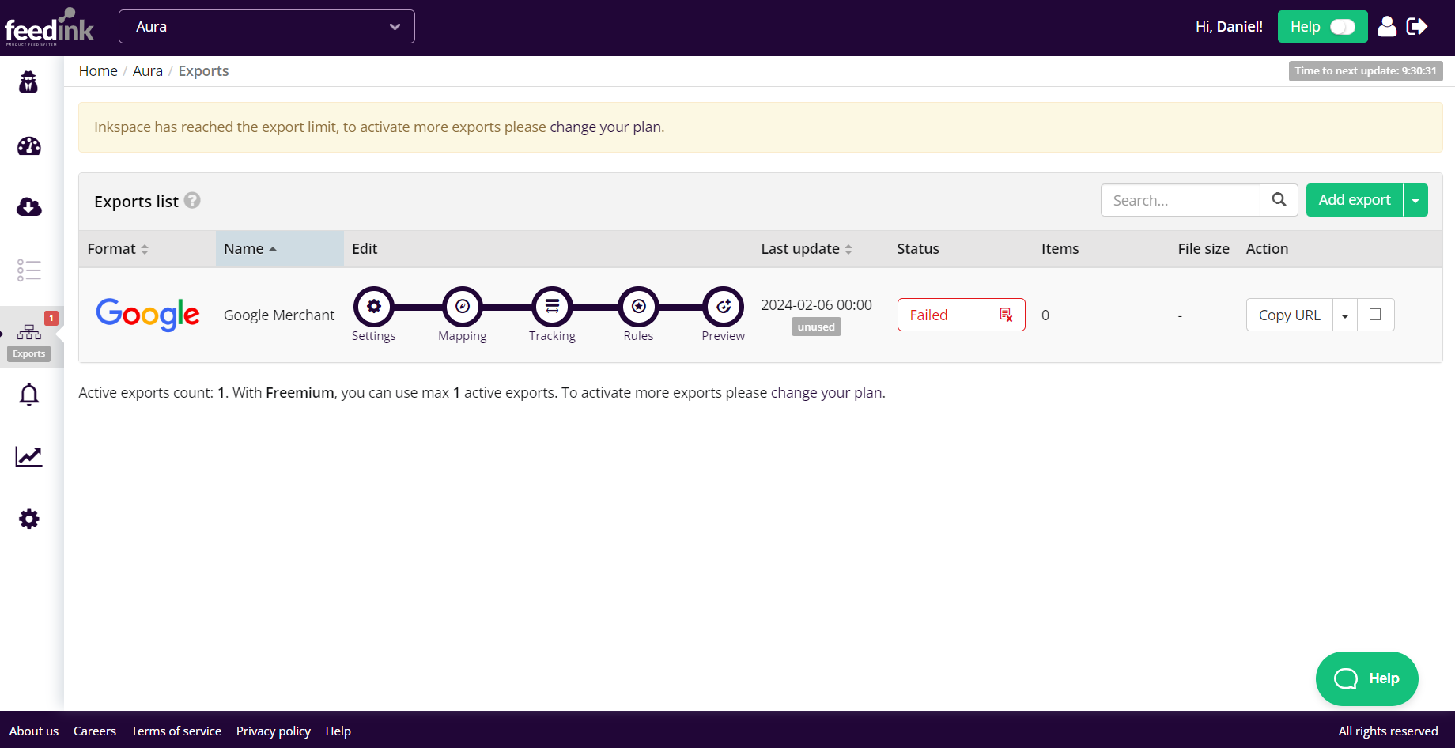Open the Tracking step icon

click(552, 307)
